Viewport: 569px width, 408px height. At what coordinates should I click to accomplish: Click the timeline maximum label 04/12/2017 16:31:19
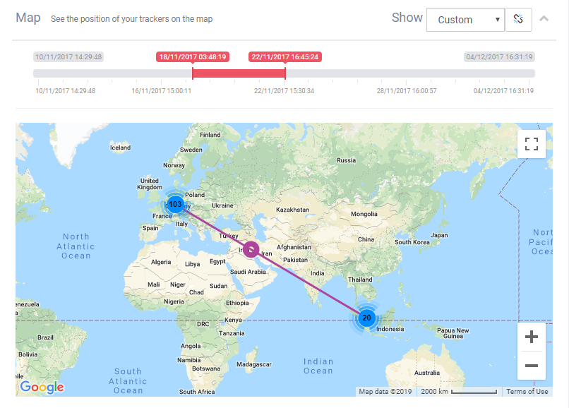499,57
